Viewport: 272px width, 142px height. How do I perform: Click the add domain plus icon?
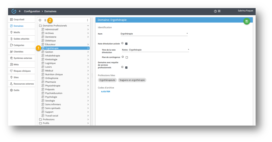coord(40,20)
